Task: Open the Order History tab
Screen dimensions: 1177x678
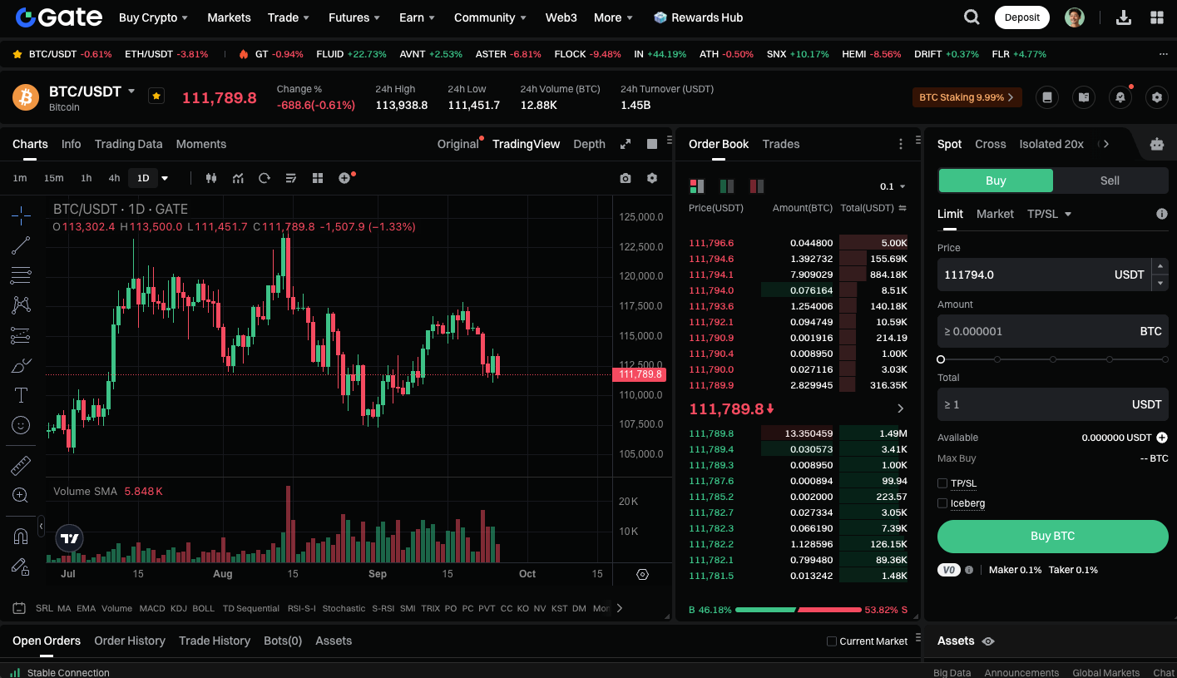Action: point(130,641)
